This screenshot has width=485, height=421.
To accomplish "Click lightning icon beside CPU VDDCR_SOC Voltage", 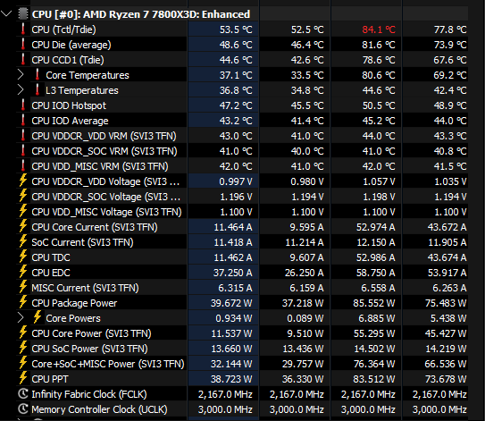I will [x=23, y=196].
